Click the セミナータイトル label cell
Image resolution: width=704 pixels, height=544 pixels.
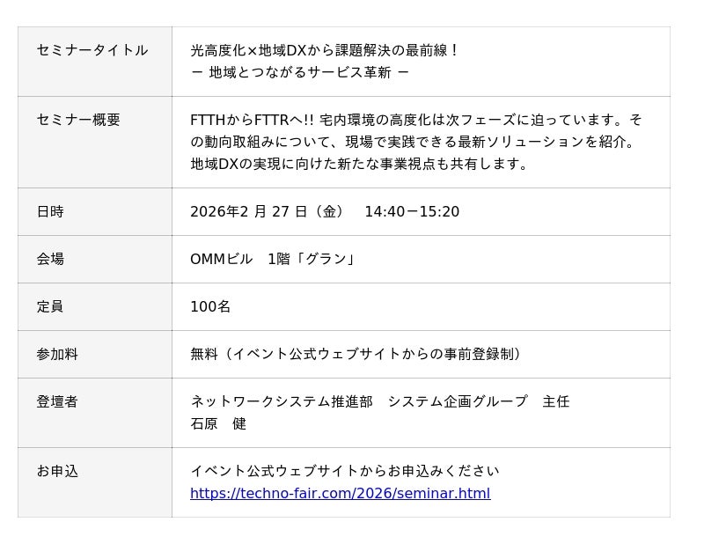92,50
